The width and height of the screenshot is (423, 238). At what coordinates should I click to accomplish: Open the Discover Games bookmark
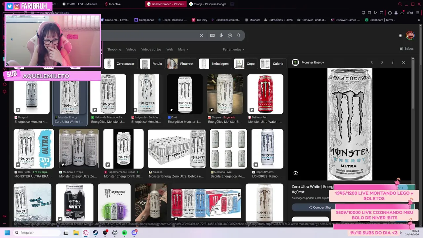coord(345,20)
